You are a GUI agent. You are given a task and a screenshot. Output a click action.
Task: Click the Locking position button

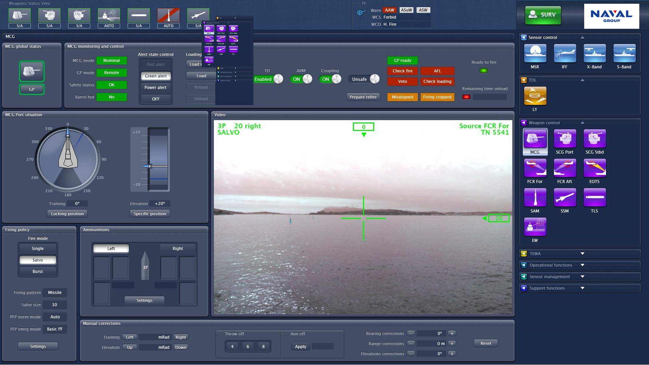tap(67, 214)
